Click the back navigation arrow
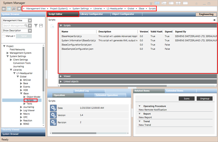This screenshot has width=218, height=142. 4,8
